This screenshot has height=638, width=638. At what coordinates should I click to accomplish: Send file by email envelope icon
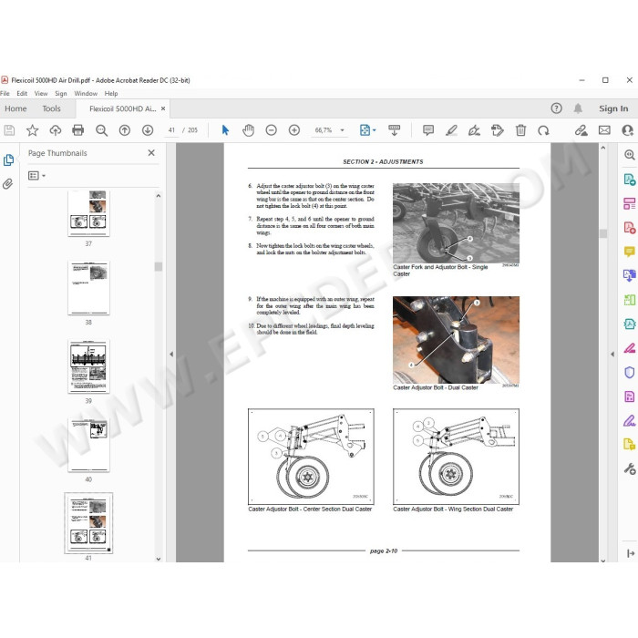click(604, 130)
